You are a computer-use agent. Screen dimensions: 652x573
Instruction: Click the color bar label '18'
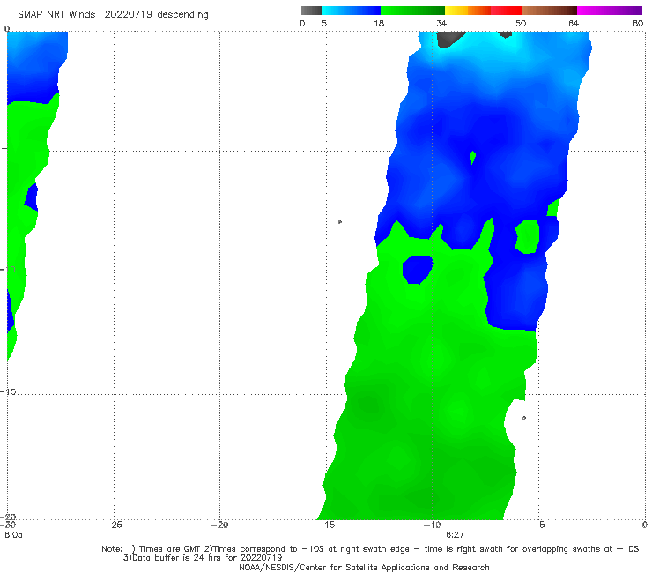pos(379,23)
